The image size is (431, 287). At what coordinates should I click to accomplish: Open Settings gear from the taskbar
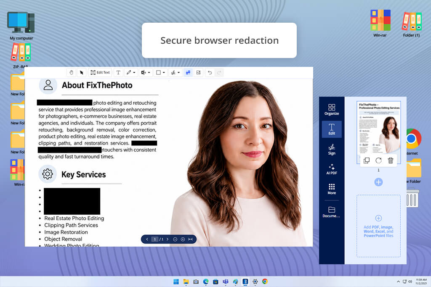[255, 282]
